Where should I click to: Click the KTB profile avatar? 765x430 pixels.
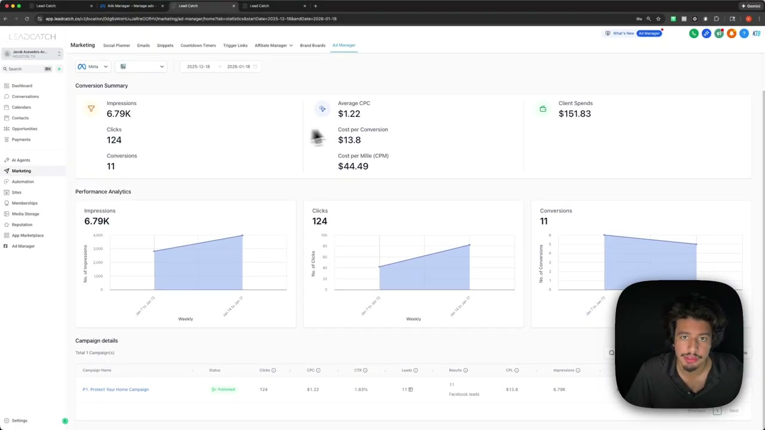pos(757,33)
